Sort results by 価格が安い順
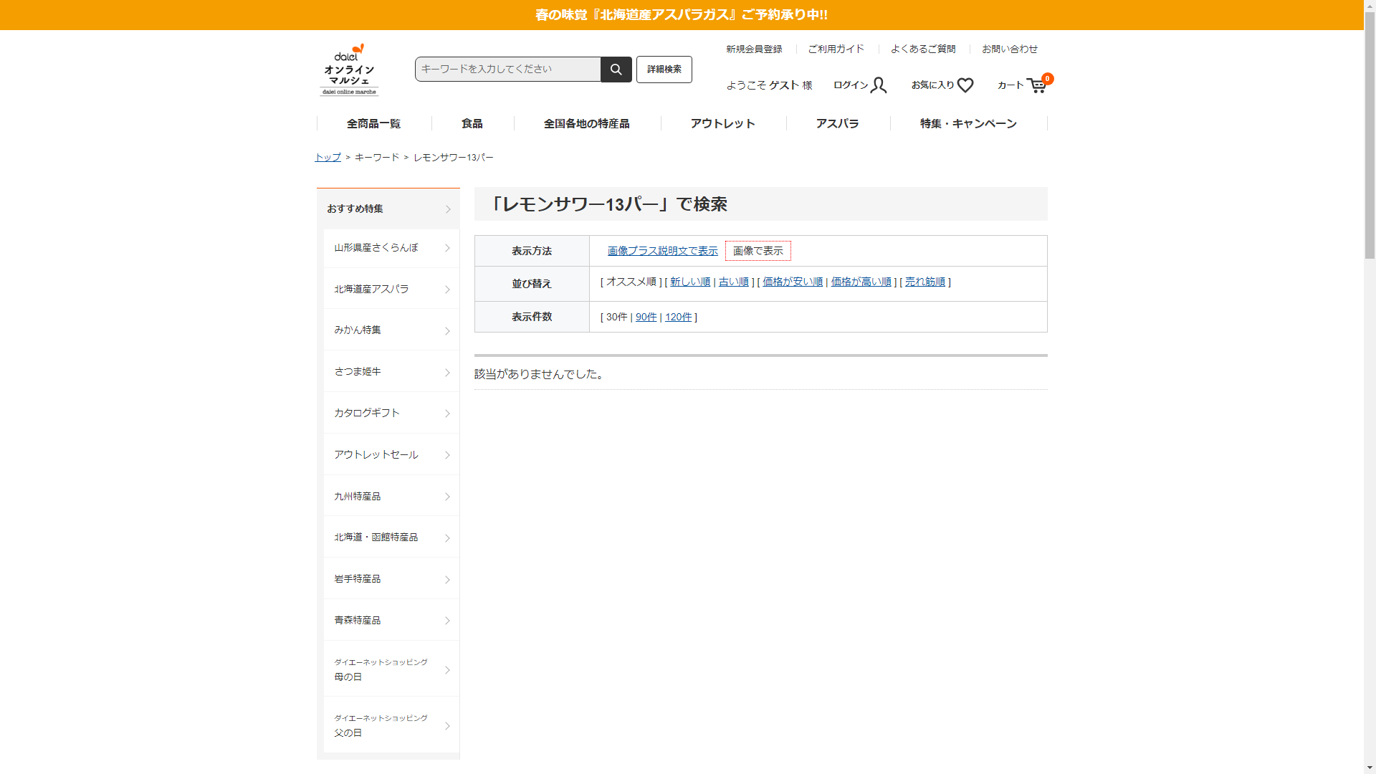Image resolution: width=1376 pixels, height=774 pixels. point(792,282)
